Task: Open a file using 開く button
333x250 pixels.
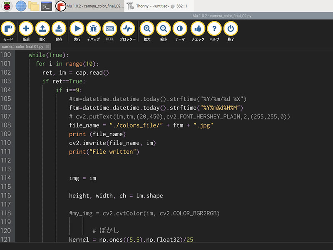Action: coord(42,30)
